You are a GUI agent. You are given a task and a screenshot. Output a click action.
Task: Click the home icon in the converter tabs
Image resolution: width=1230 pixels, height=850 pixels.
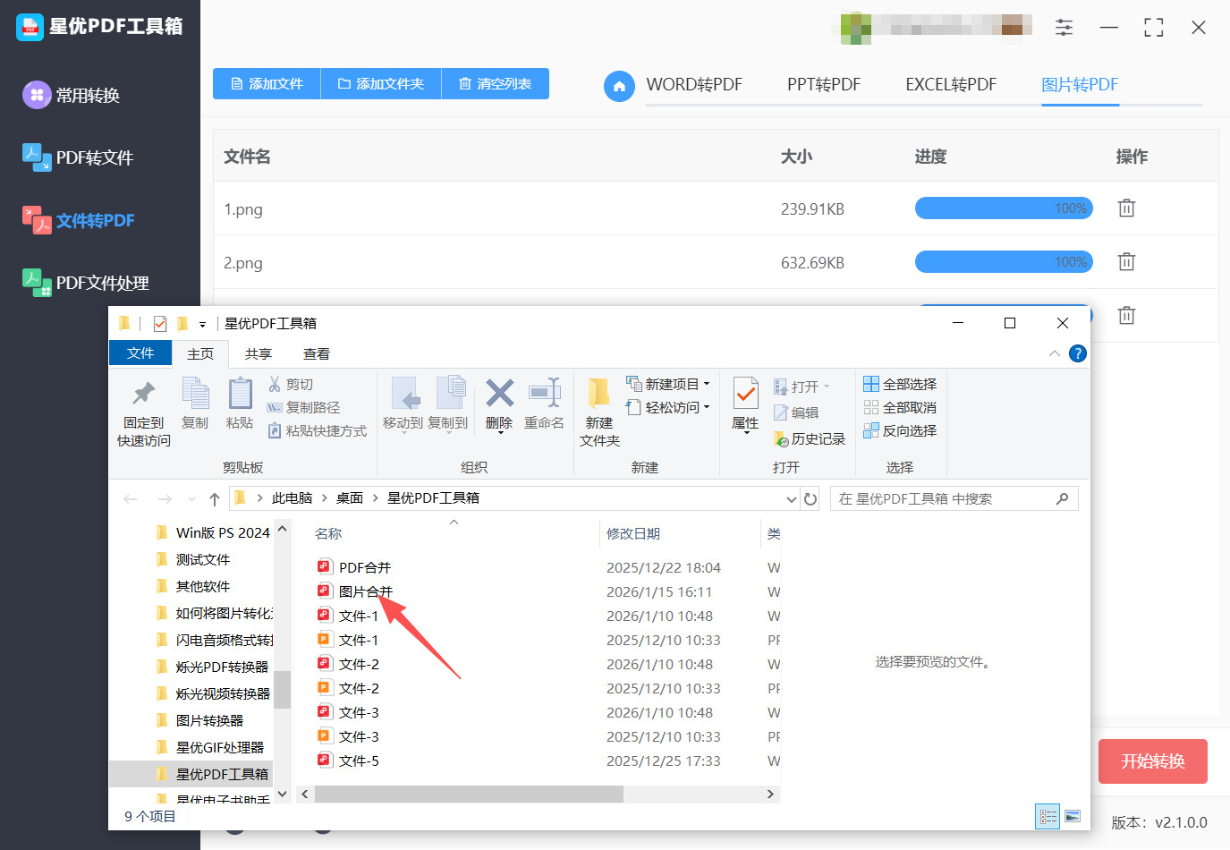pyautogui.click(x=619, y=86)
